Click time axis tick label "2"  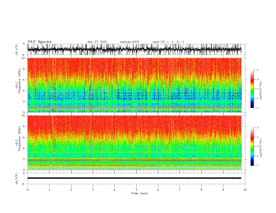click(x=71, y=190)
